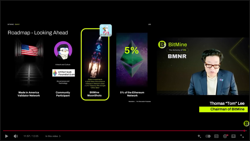
Task: Click the Ethereum Foundation logo on the slide
Action: [63, 73]
